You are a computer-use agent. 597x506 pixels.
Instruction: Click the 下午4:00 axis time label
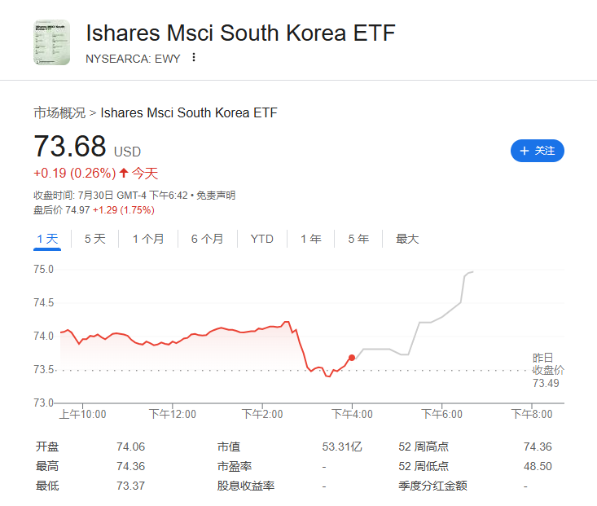point(352,414)
